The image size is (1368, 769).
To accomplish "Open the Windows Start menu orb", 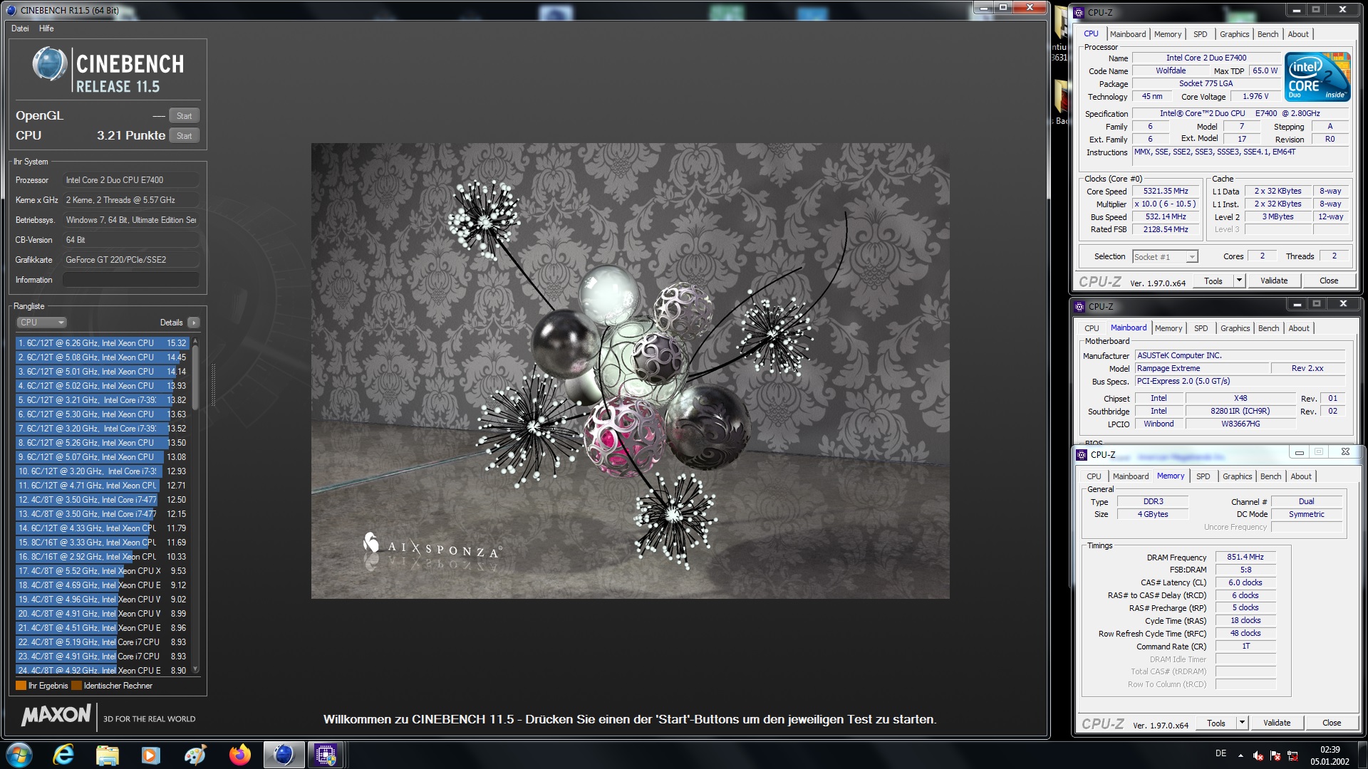I will point(19,755).
